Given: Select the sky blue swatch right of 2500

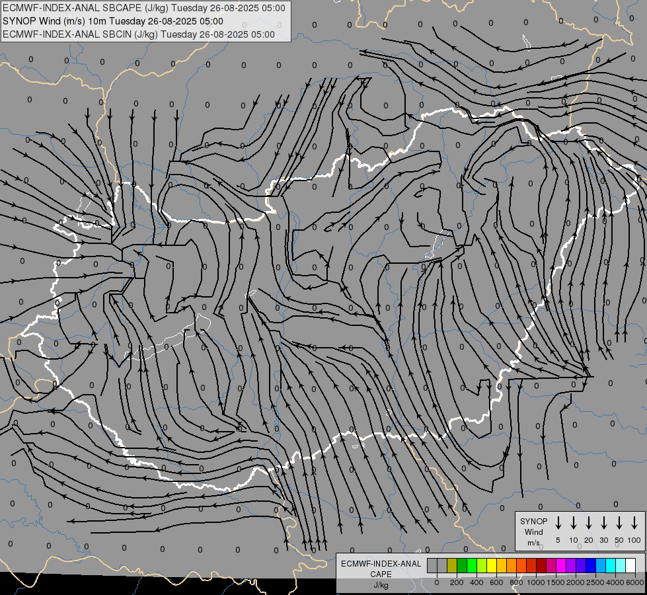Looking at the screenshot, I should (x=601, y=565).
